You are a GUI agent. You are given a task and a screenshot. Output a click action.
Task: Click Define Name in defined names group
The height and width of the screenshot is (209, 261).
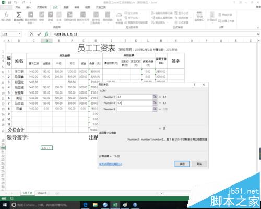132,13
